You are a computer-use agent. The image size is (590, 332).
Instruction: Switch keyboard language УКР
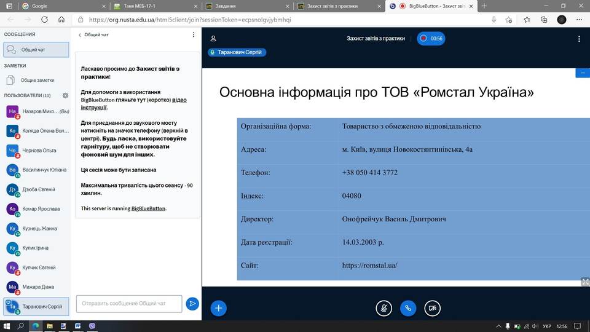click(547, 326)
